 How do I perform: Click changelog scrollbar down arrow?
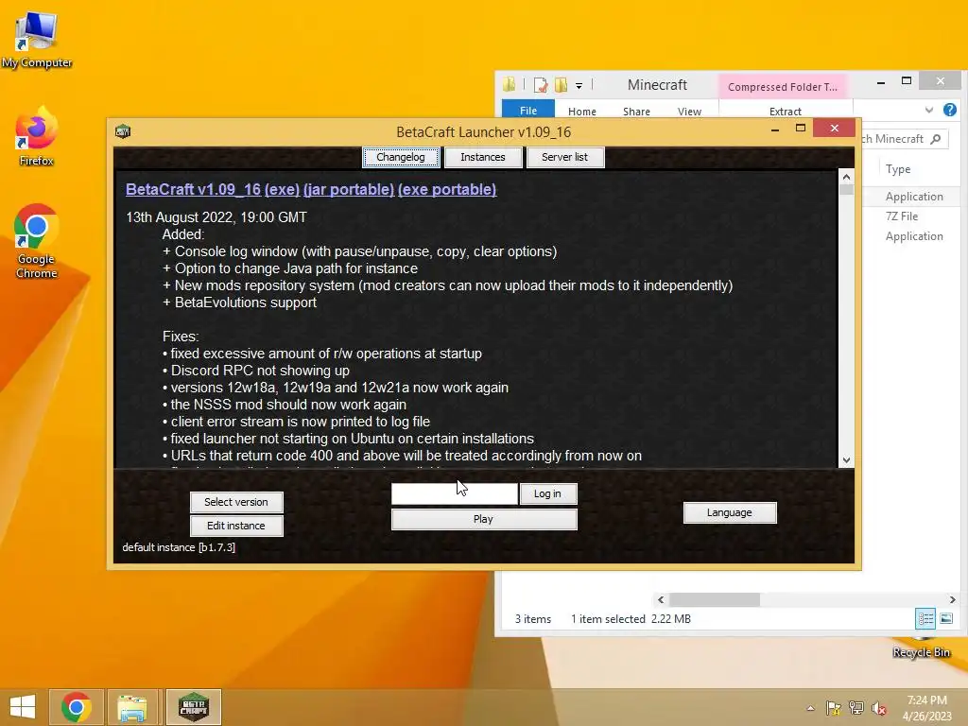pyautogui.click(x=846, y=460)
